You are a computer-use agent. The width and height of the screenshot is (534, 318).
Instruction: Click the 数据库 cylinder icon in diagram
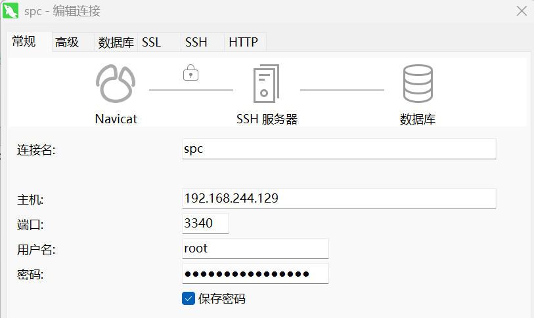pos(417,84)
